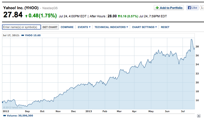
Task: Click the Facebook Like count bubble
Action: (202, 8)
